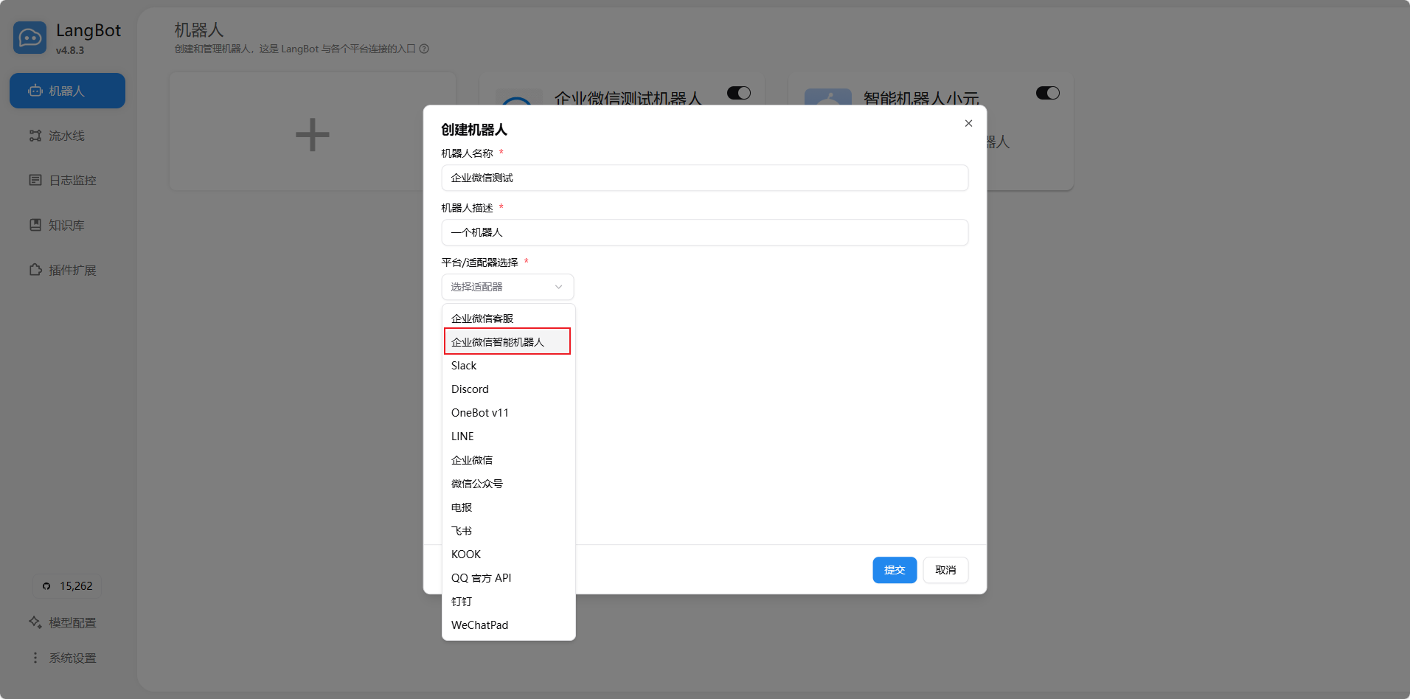
Task: Click the 企业微信测试机器人 bot card title
Action: [628, 98]
